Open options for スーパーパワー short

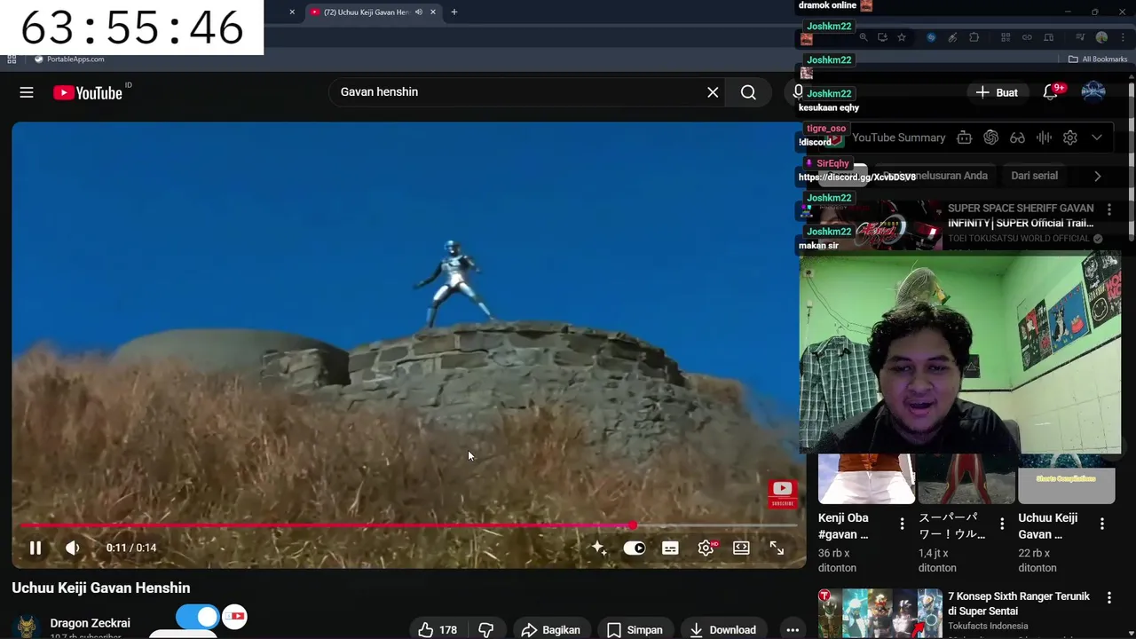tap(1002, 524)
